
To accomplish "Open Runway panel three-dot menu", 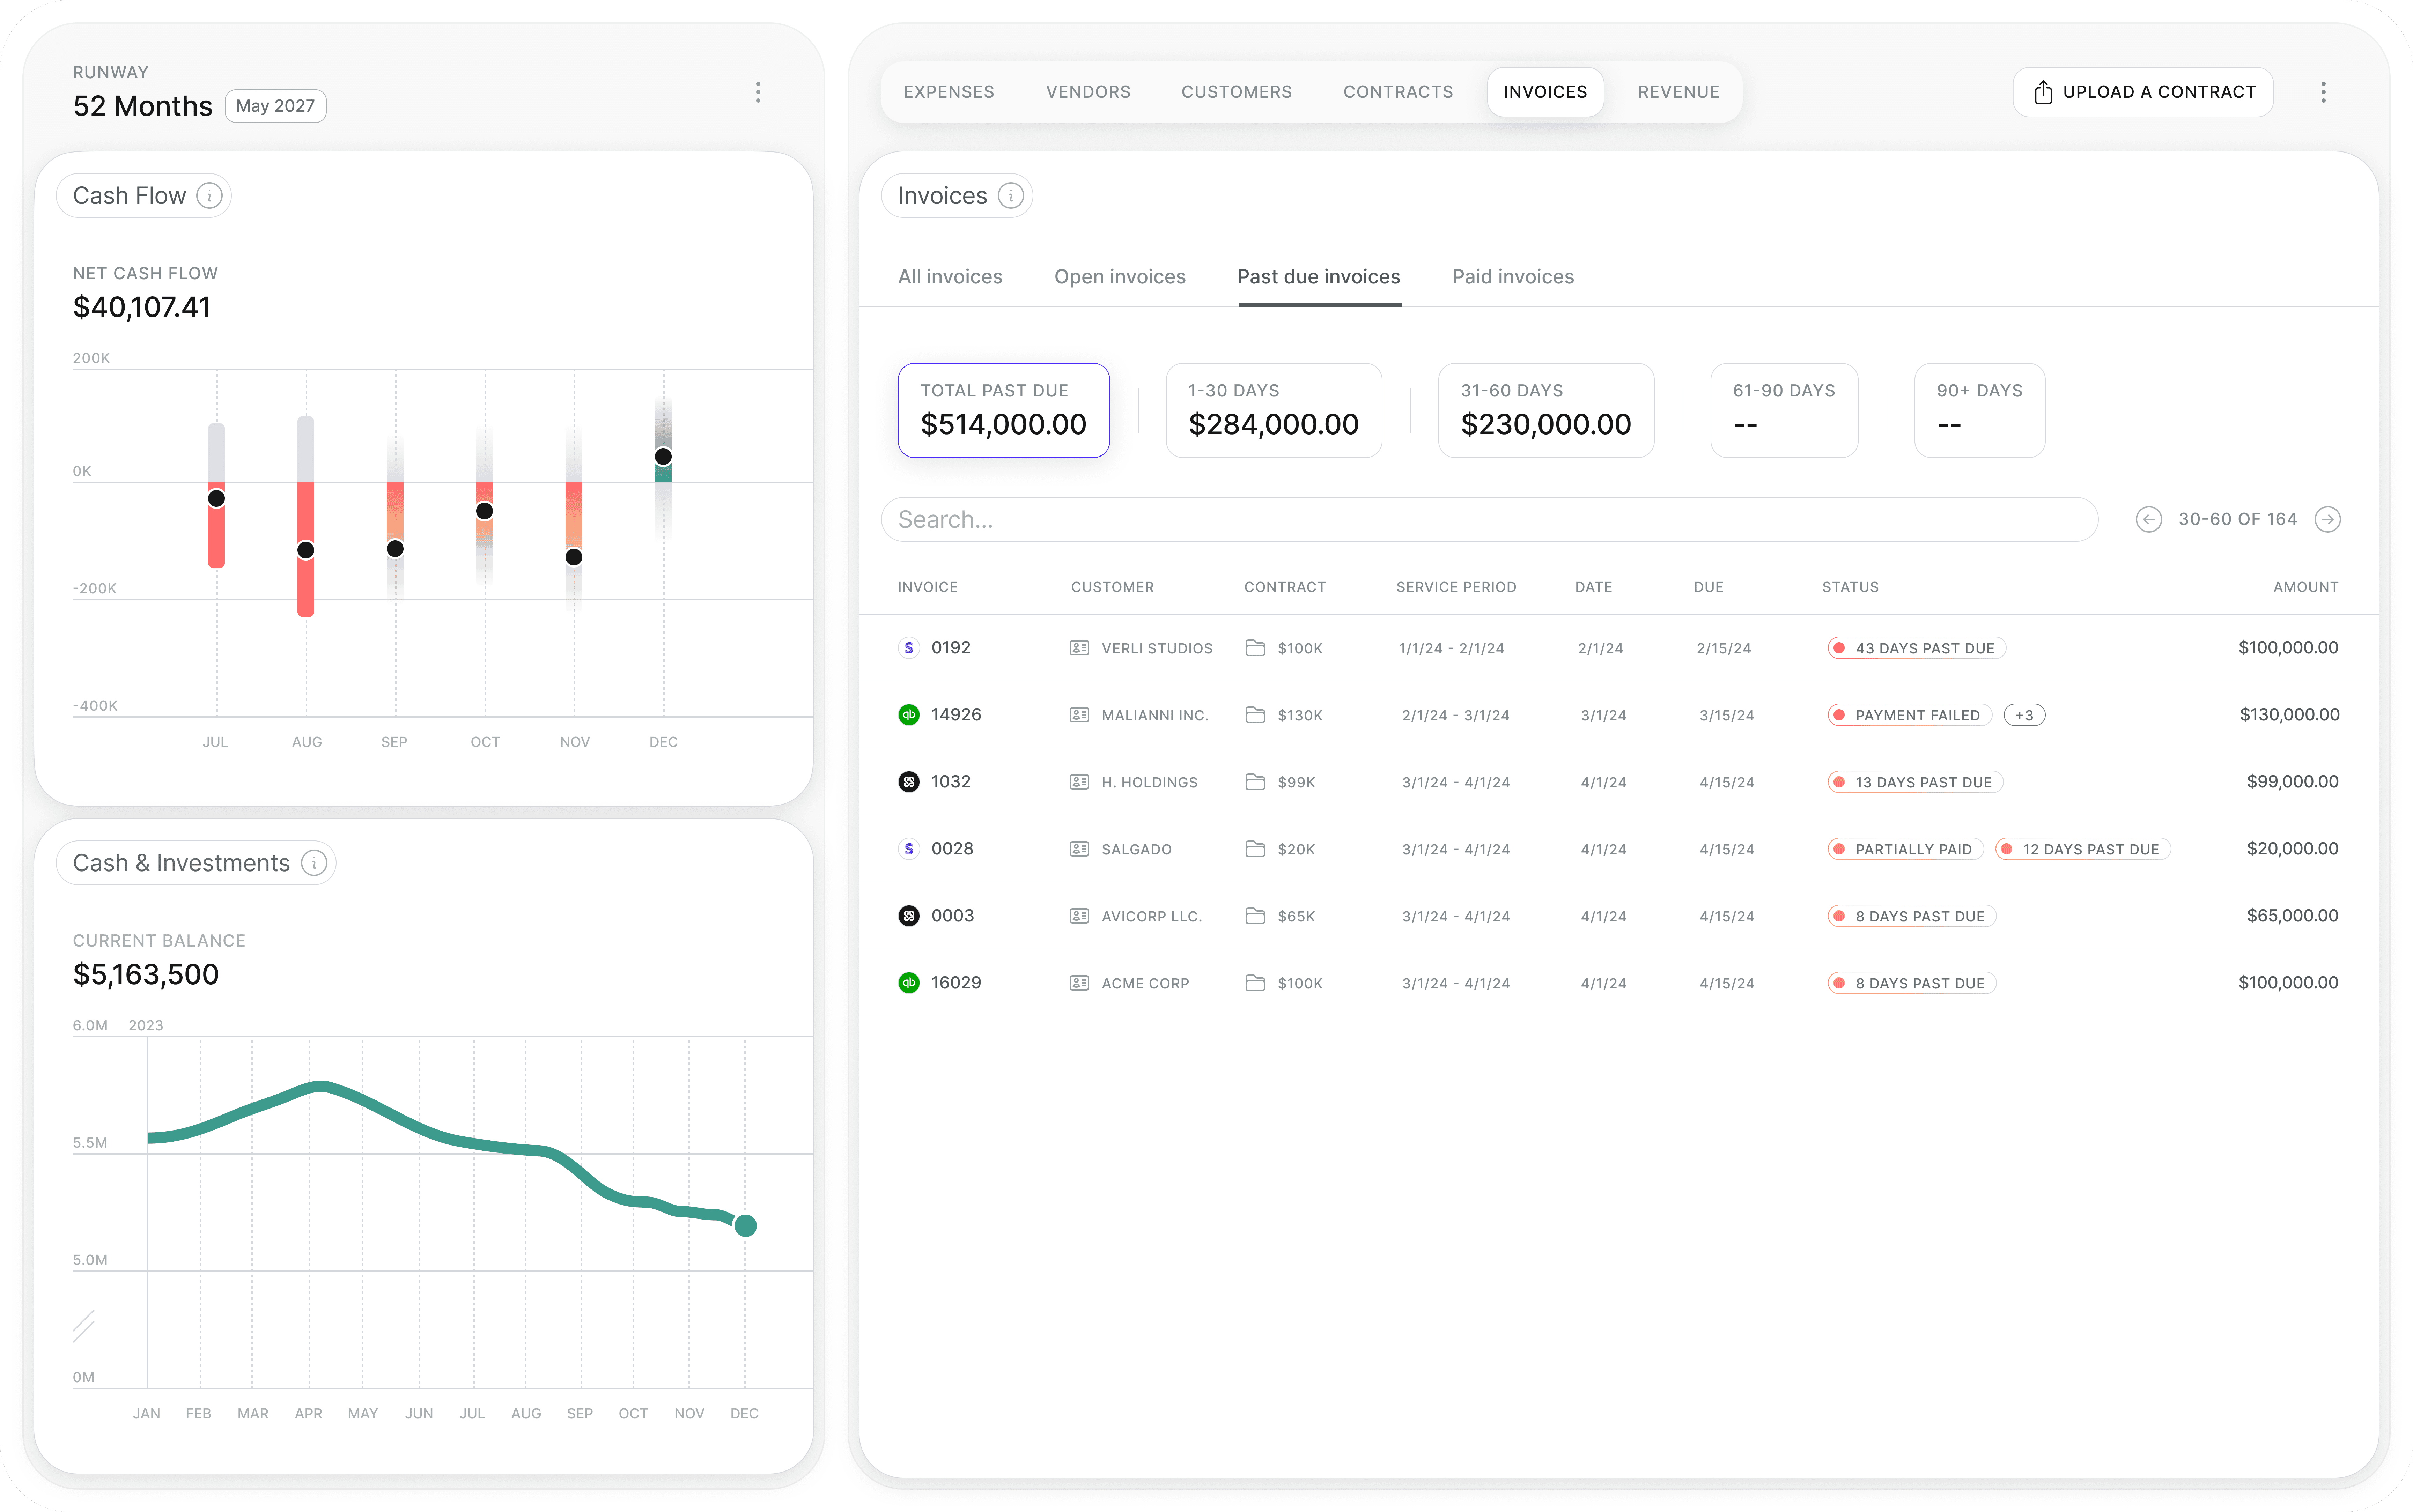I will click(x=758, y=92).
